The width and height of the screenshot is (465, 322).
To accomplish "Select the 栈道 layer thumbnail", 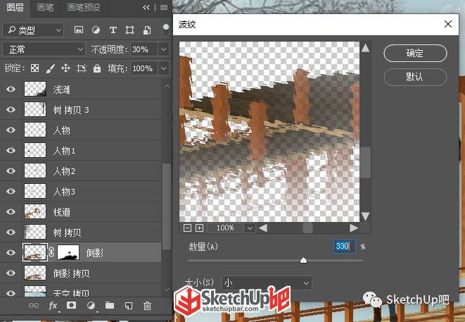I will tap(35, 211).
